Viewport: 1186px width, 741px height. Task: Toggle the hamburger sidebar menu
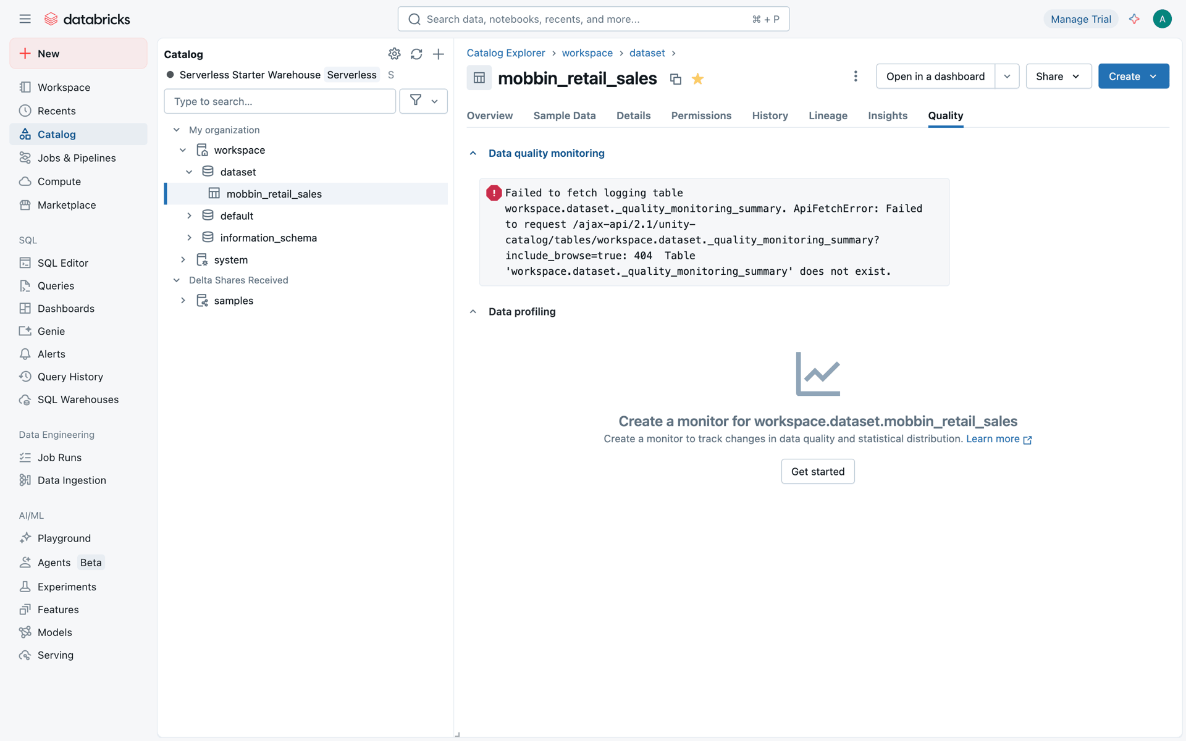coord(25,19)
